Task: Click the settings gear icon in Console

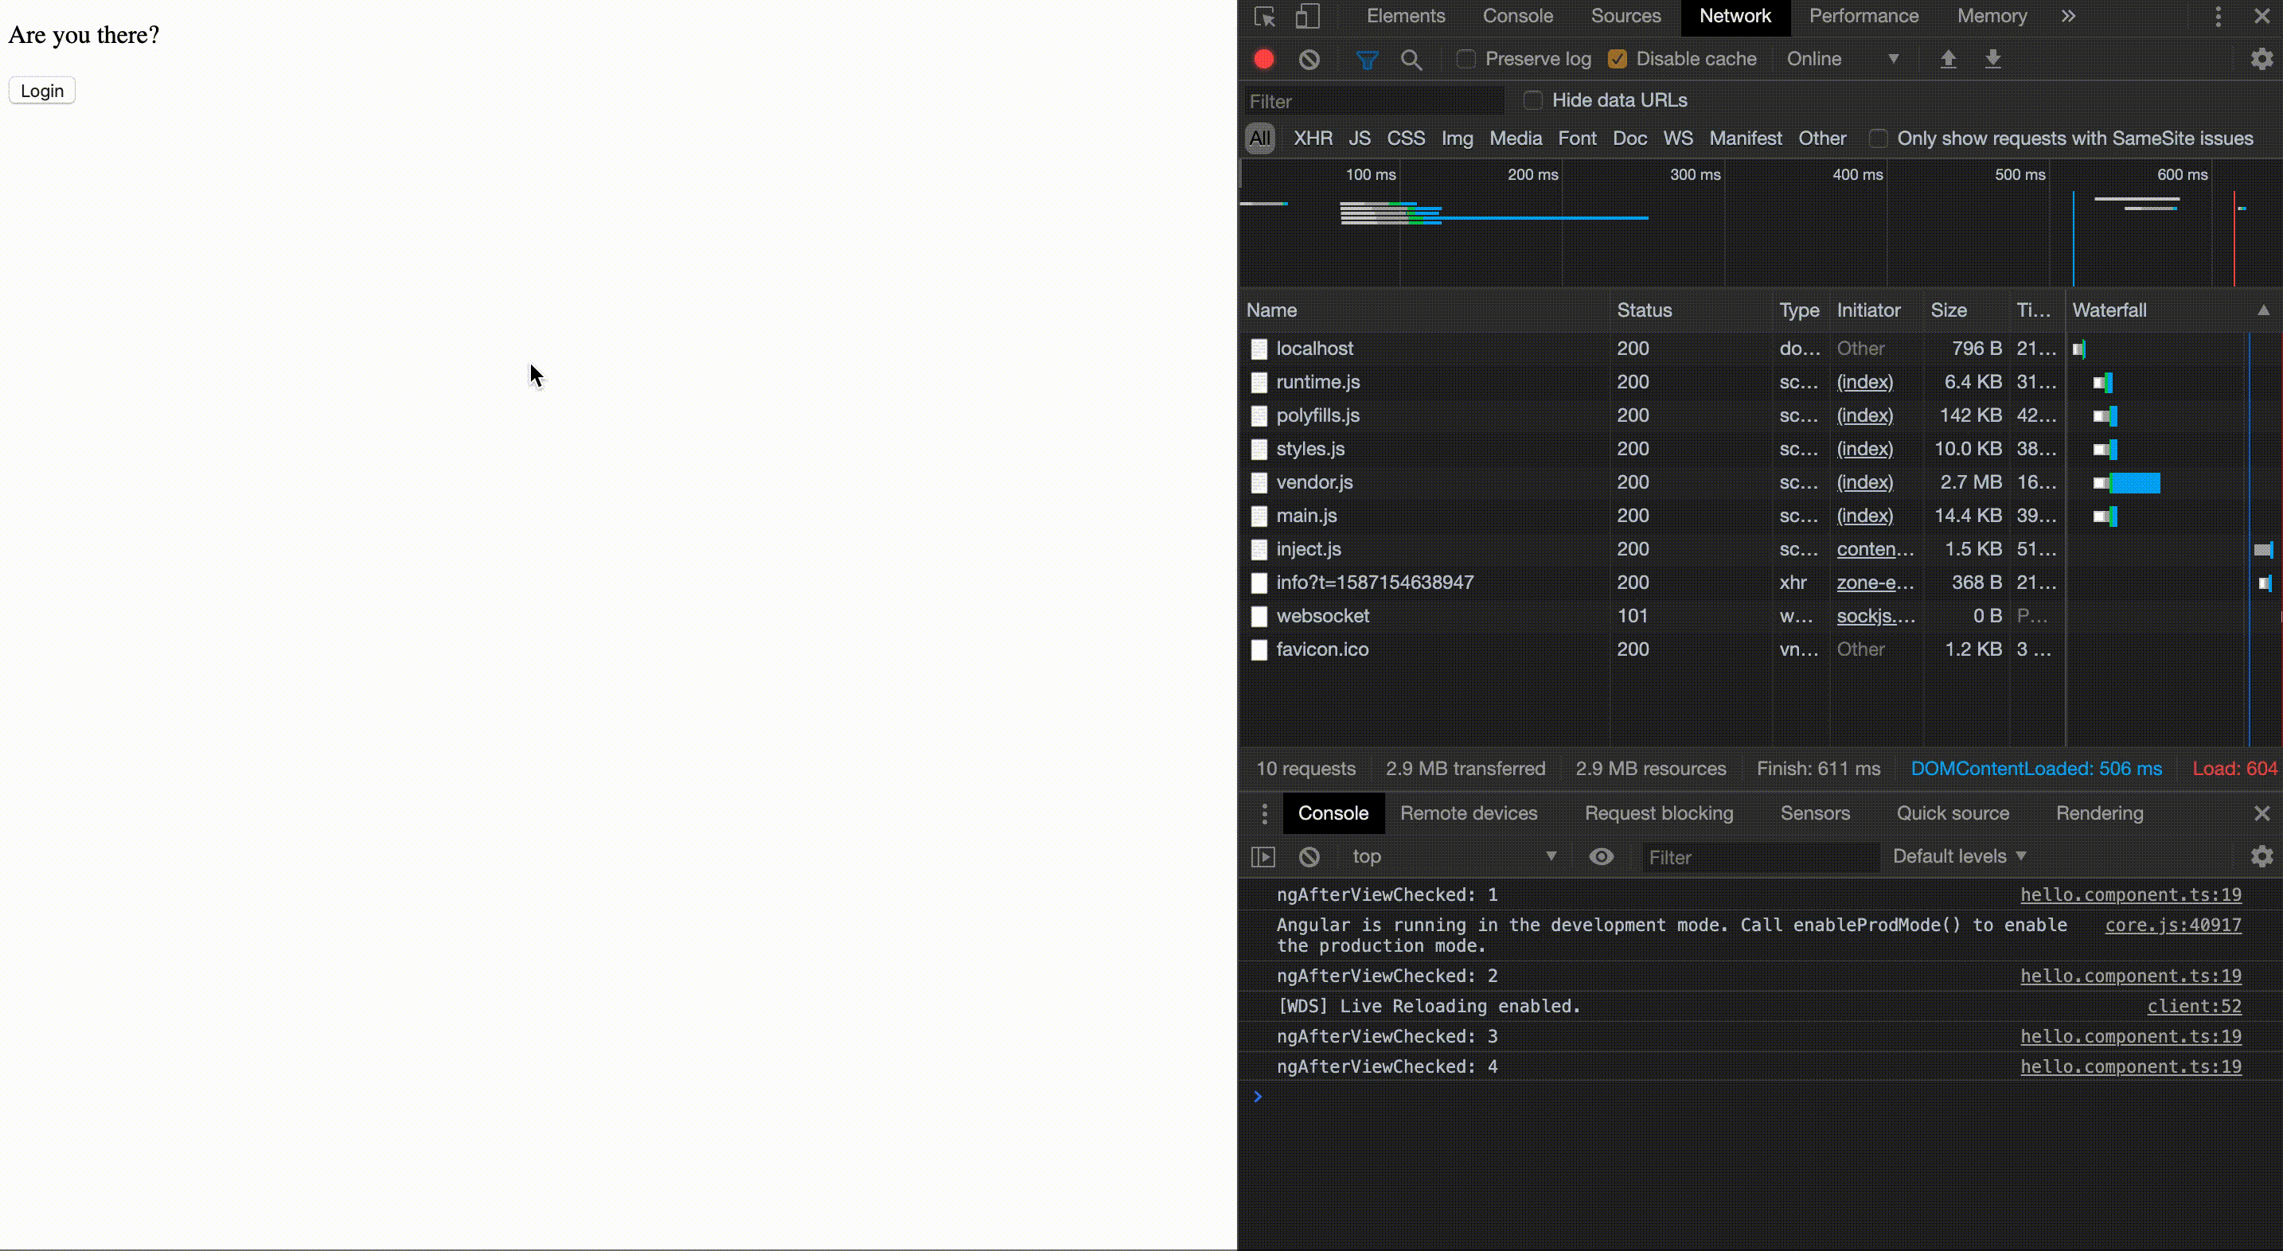Action: [x=2262, y=856]
